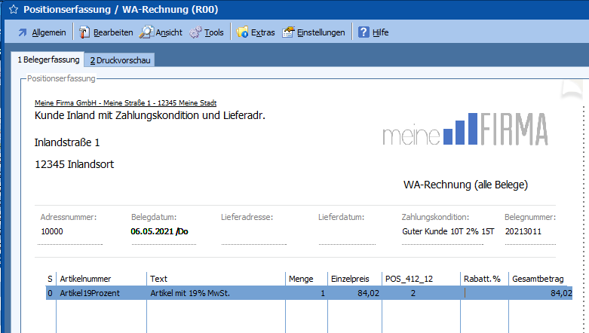Select the Zahlungskondition field Guter Kunde
The width and height of the screenshot is (589, 333).
click(x=448, y=231)
